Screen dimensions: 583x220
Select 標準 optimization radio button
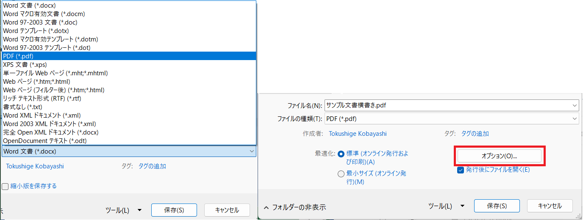coord(341,154)
